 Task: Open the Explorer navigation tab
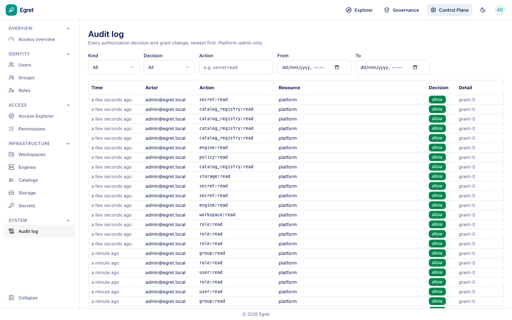(359, 10)
